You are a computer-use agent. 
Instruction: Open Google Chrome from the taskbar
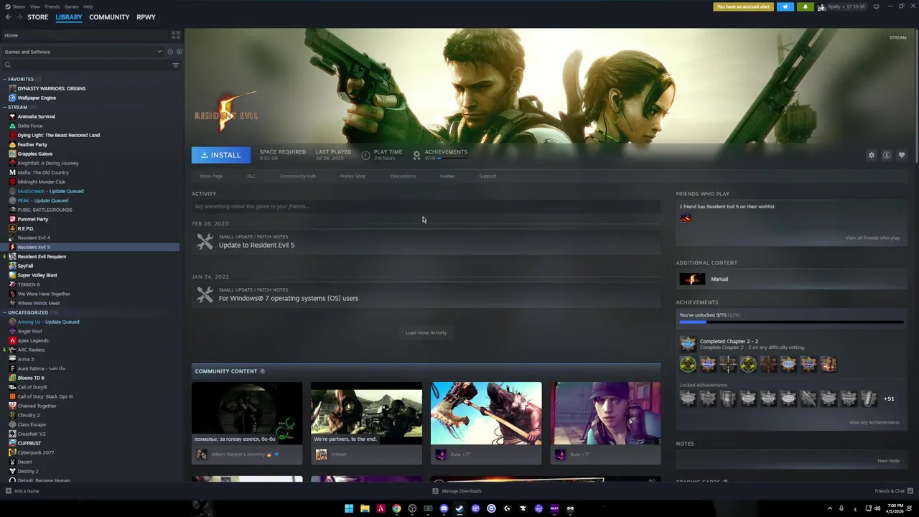[x=396, y=508]
